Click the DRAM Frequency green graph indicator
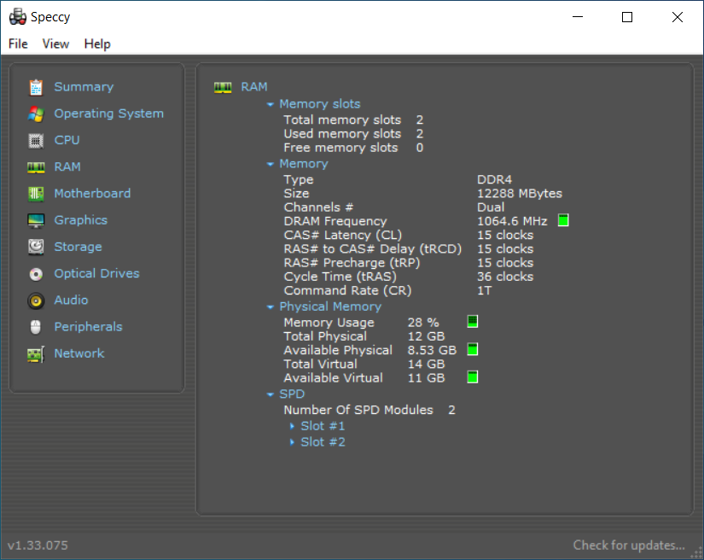The width and height of the screenshot is (704, 560). [x=563, y=220]
